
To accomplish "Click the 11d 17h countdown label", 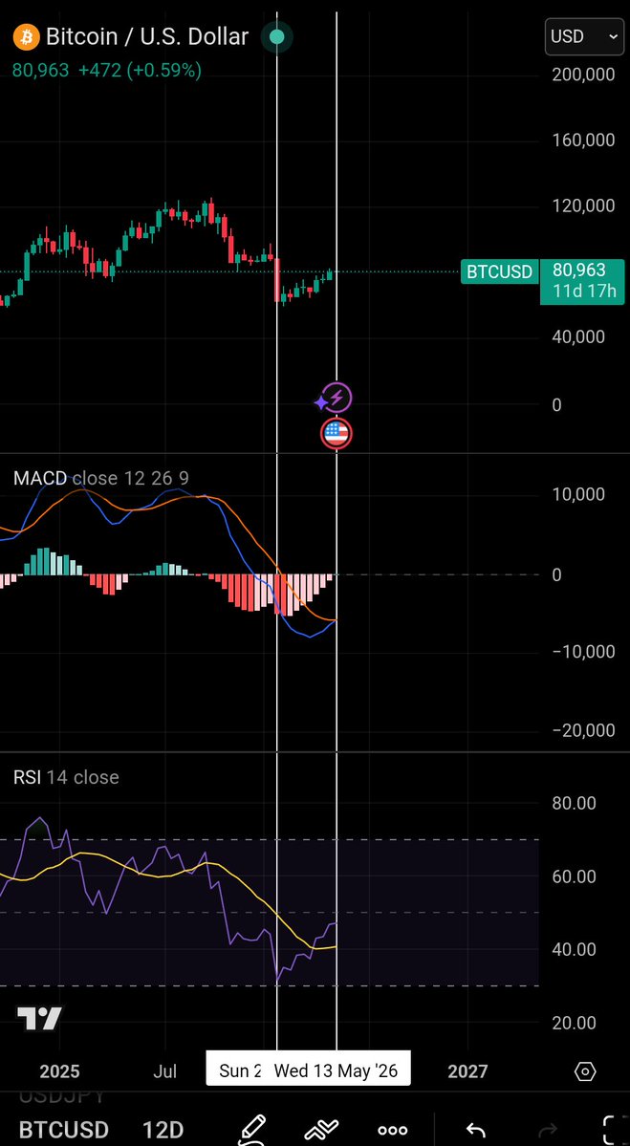I will (585, 292).
